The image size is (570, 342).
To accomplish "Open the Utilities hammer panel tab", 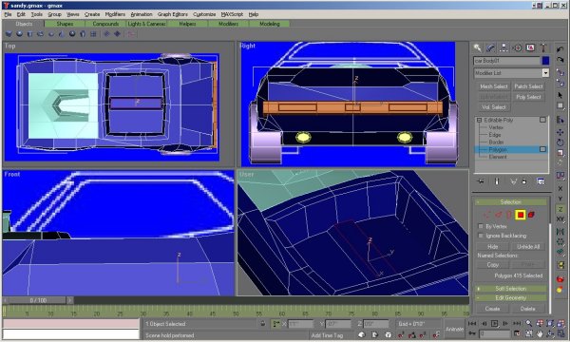I will coord(543,47).
